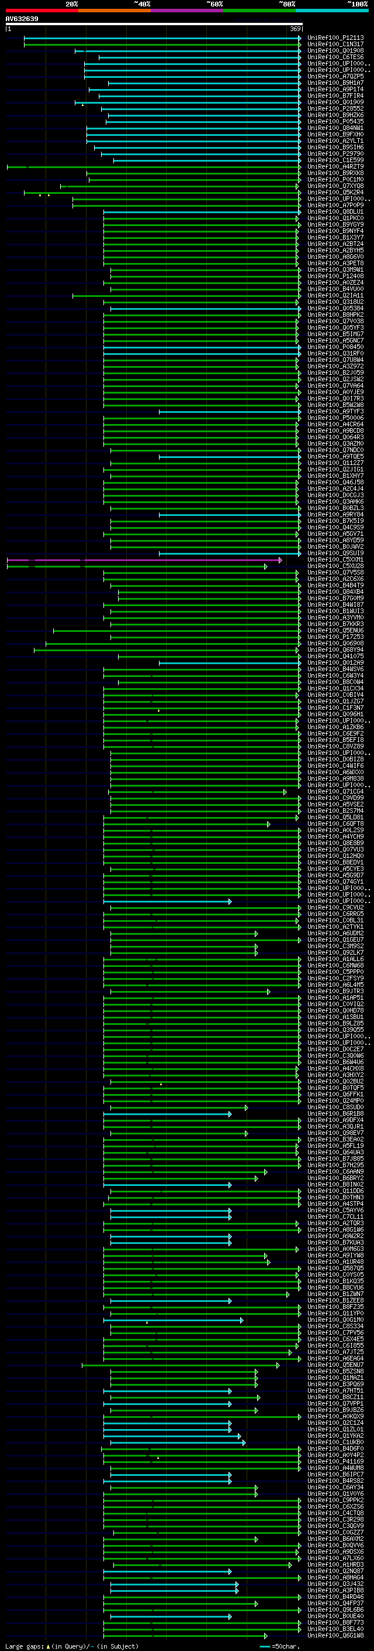Open hit UniRef100_Q5ENU6

tap(335, 630)
